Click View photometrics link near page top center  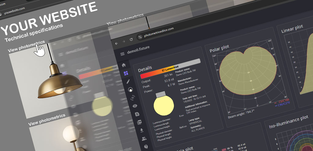[x=125, y=19]
